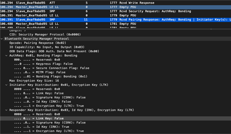Collapse the AuthReq: 0x01 Bonding Flags tree
Screen dimensions: 231x134
[6, 56]
